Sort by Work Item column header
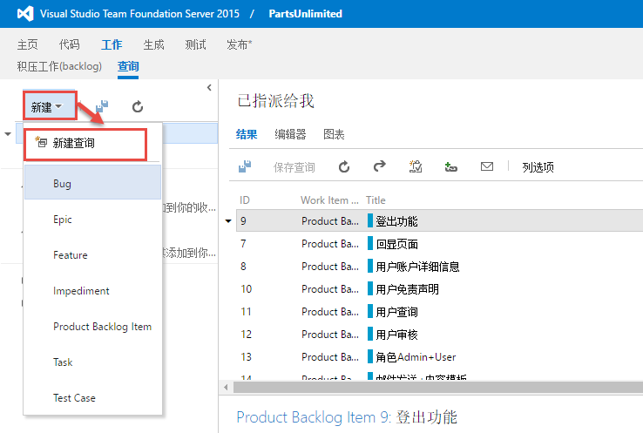Viewport: 643px width, 433px height. click(x=329, y=200)
